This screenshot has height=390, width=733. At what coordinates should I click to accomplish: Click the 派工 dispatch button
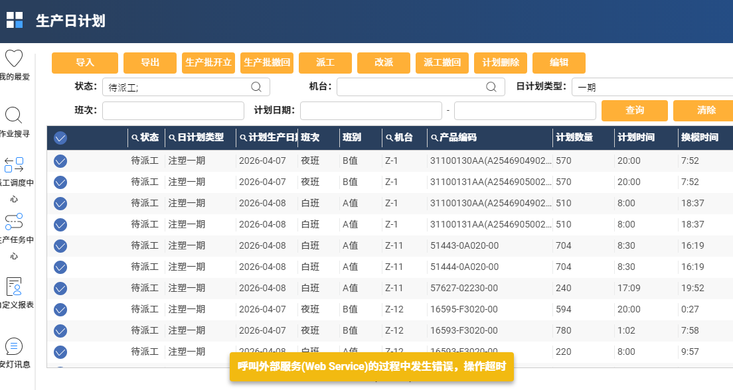[x=325, y=63]
